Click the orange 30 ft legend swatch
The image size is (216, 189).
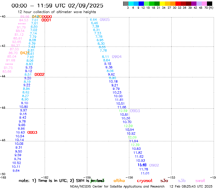click(x=173, y=3)
